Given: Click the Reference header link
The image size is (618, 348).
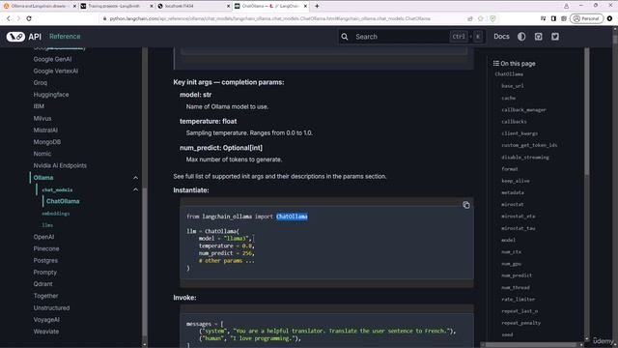Looking at the screenshot, I should click(x=65, y=37).
